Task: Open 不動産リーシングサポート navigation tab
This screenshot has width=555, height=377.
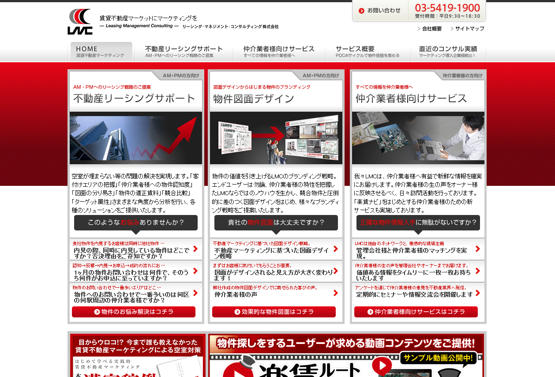Action: point(184,52)
